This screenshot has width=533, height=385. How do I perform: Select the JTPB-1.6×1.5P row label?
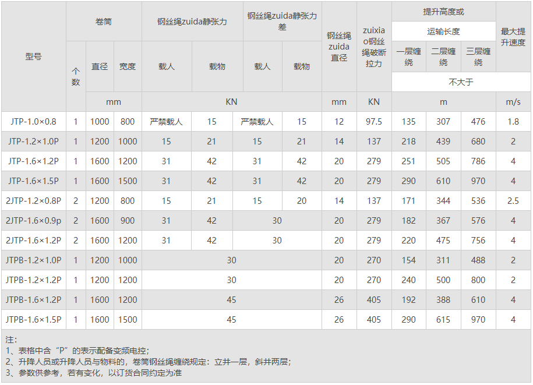[33, 320]
